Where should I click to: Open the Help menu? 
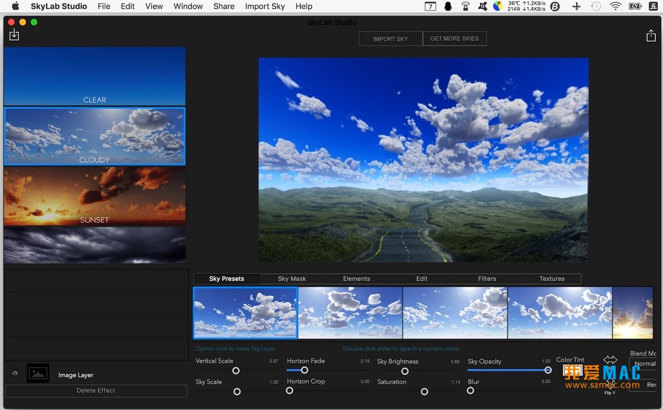pos(303,6)
